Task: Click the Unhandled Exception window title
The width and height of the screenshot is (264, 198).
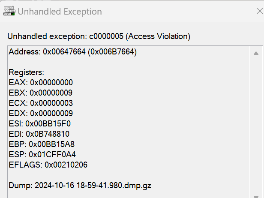Action: [x=60, y=12]
